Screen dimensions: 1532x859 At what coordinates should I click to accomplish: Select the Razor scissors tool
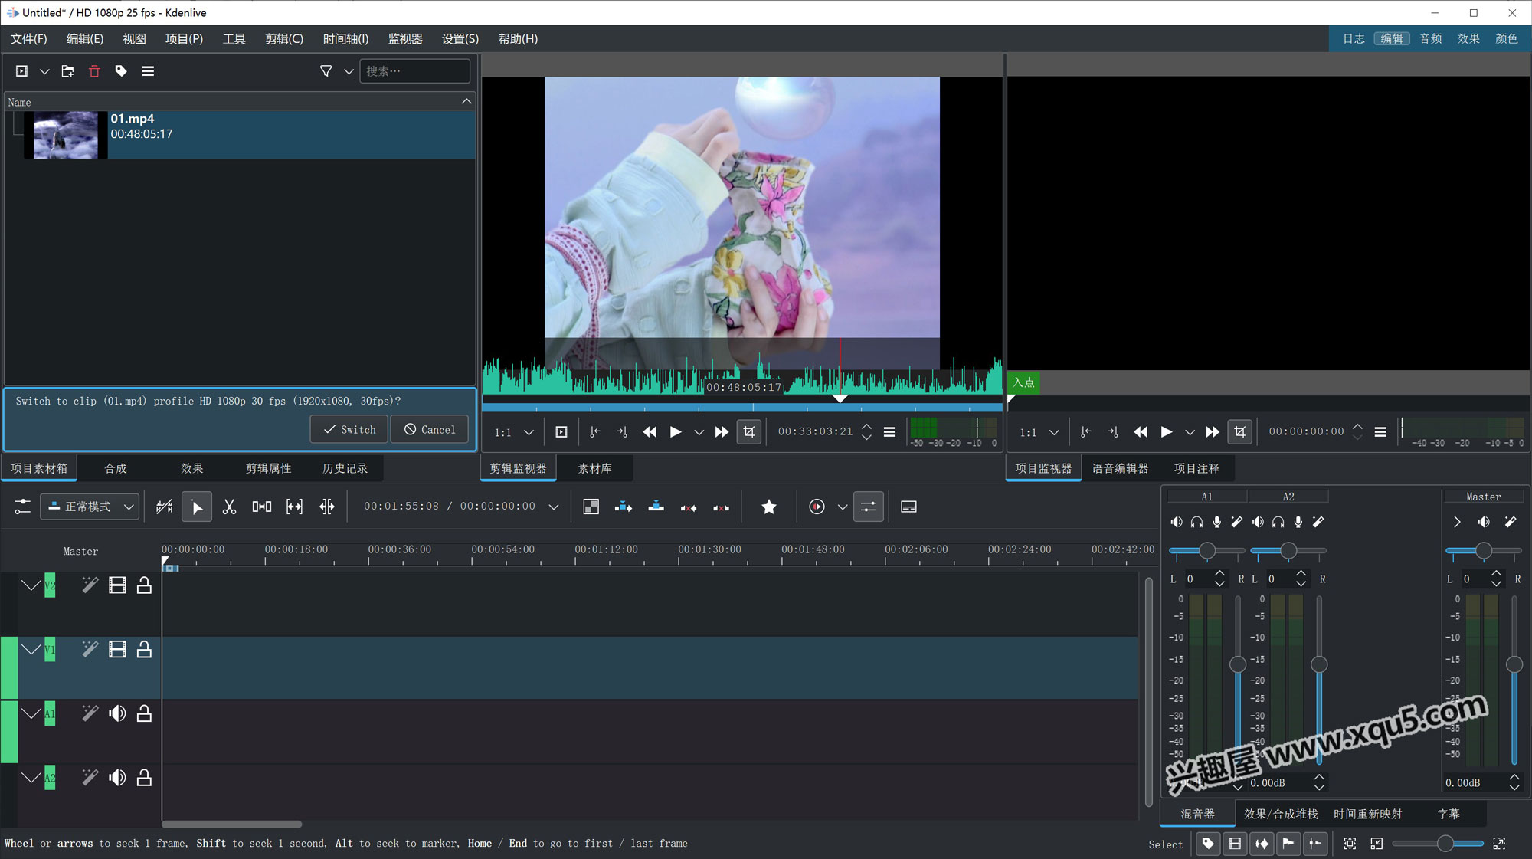pyautogui.click(x=229, y=507)
